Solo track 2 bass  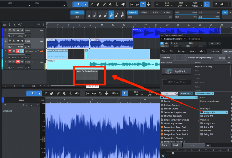(x=14, y=41)
